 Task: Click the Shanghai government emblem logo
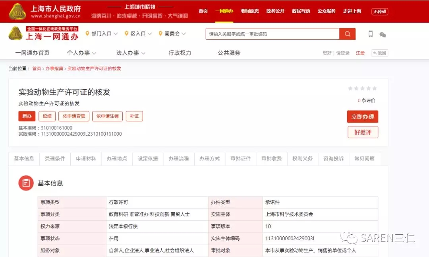17,11
